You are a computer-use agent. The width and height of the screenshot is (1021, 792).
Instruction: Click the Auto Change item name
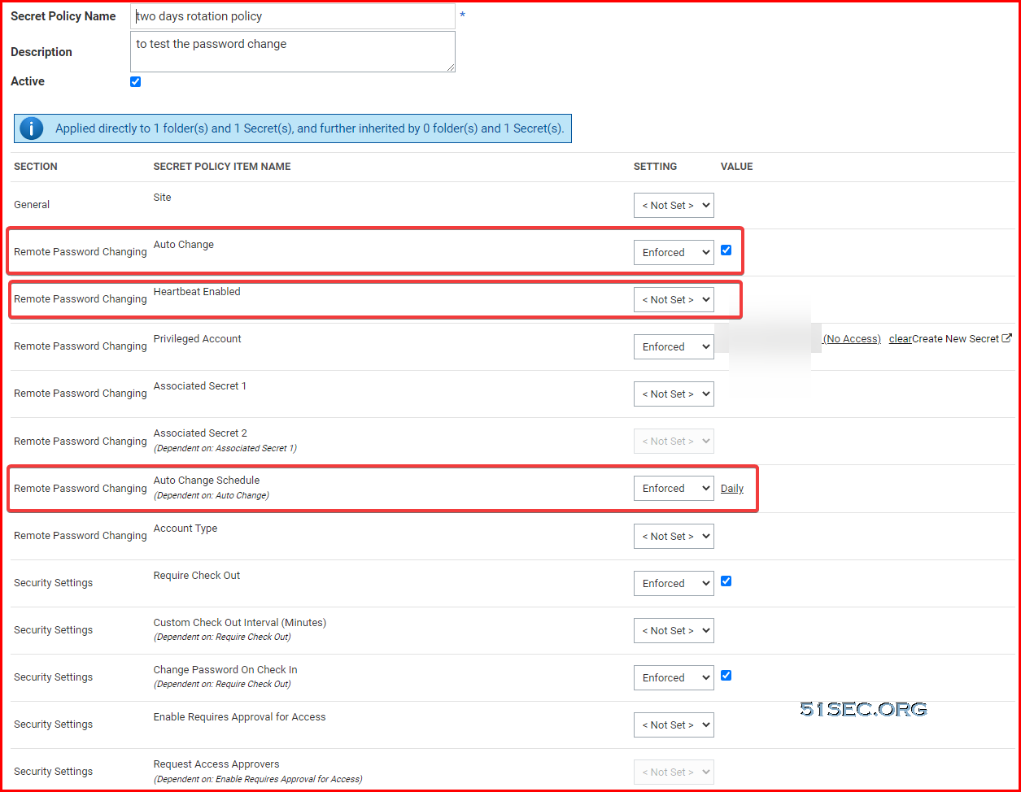tap(184, 245)
